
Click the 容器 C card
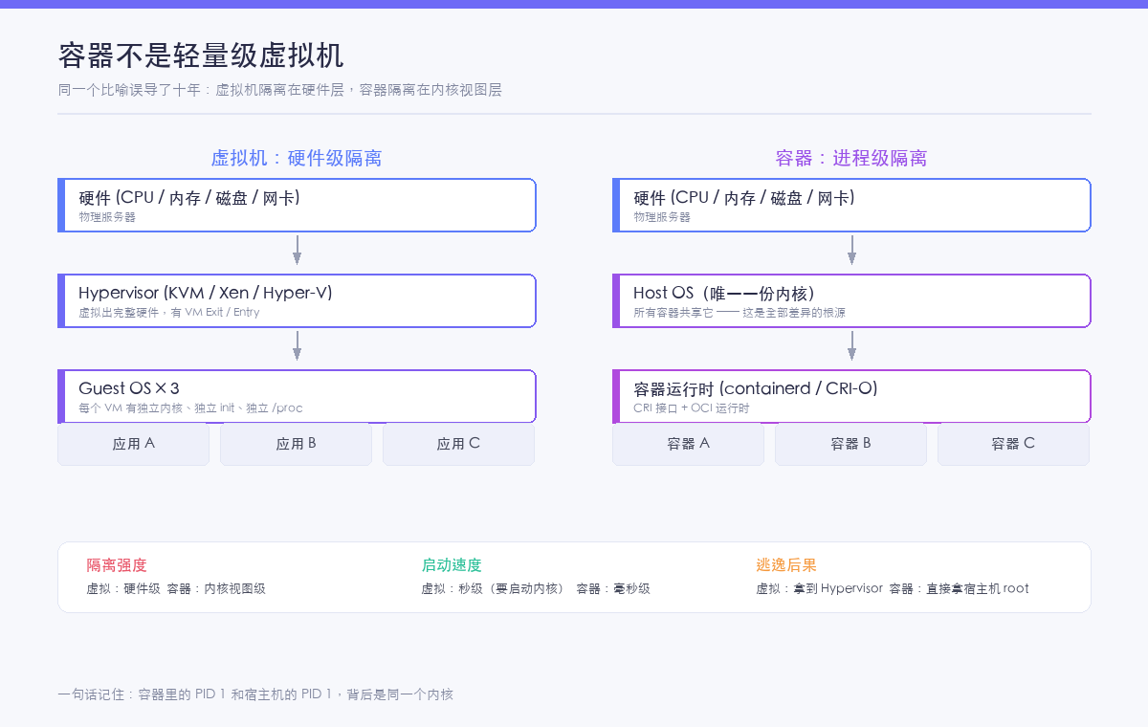[1013, 444]
